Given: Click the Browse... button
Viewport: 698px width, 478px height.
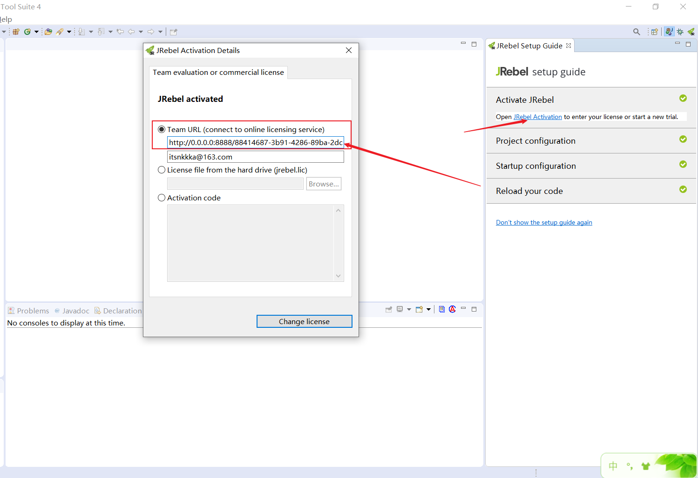Looking at the screenshot, I should (x=324, y=184).
